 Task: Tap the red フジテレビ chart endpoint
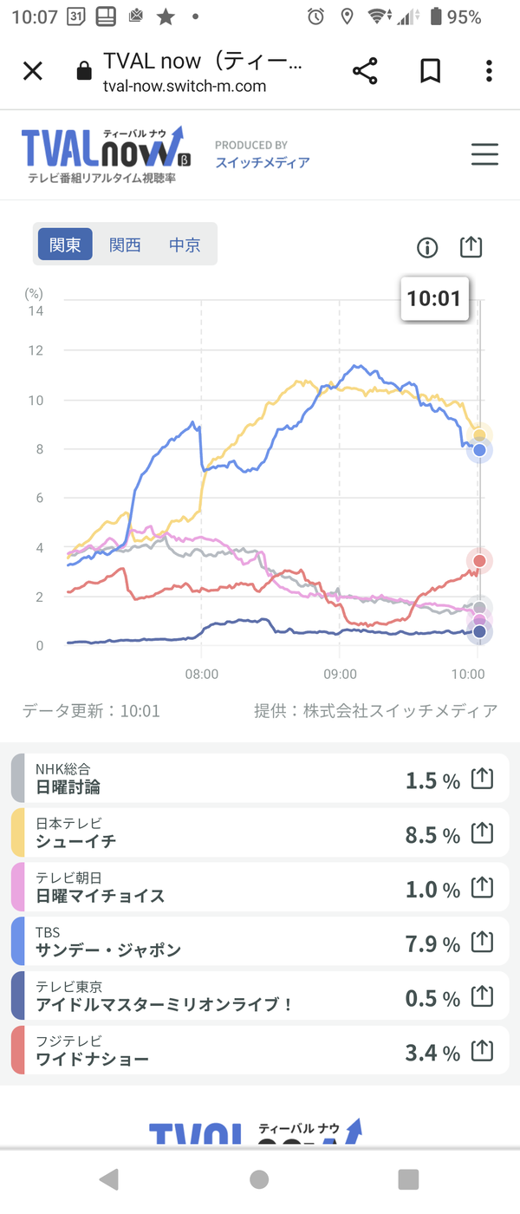(479, 561)
